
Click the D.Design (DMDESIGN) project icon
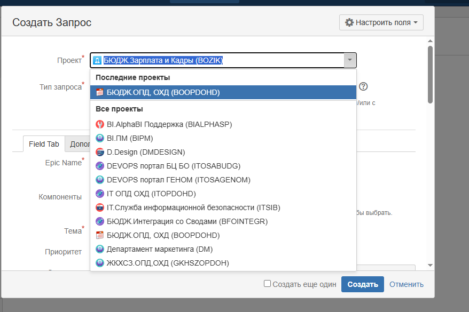[99, 152]
